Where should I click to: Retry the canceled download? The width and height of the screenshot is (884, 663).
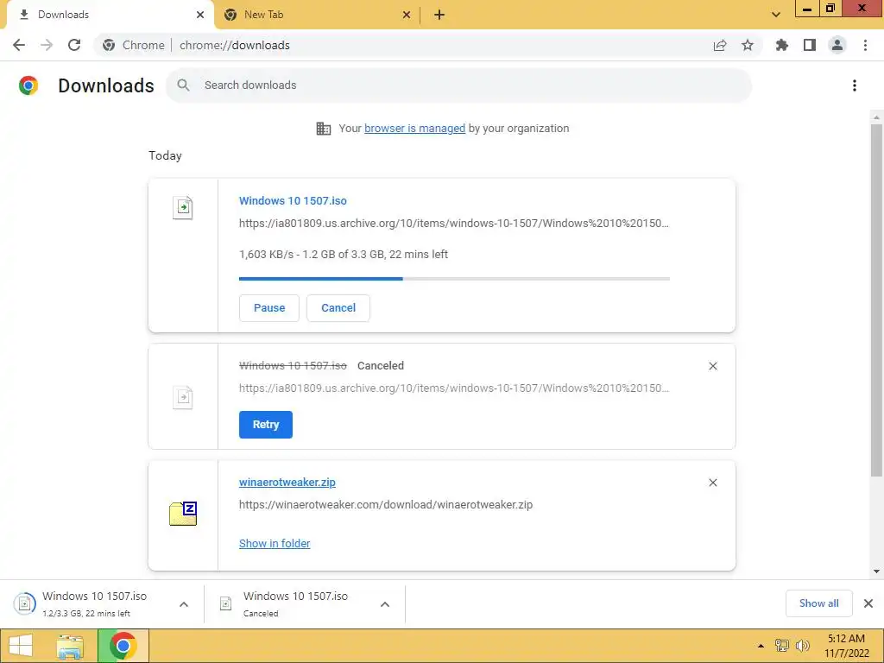click(266, 425)
